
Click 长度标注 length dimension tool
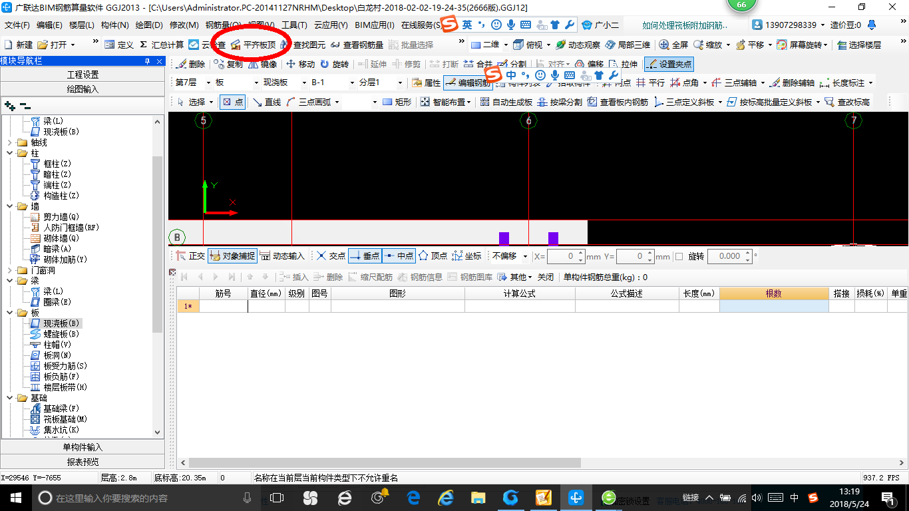point(842,83)
